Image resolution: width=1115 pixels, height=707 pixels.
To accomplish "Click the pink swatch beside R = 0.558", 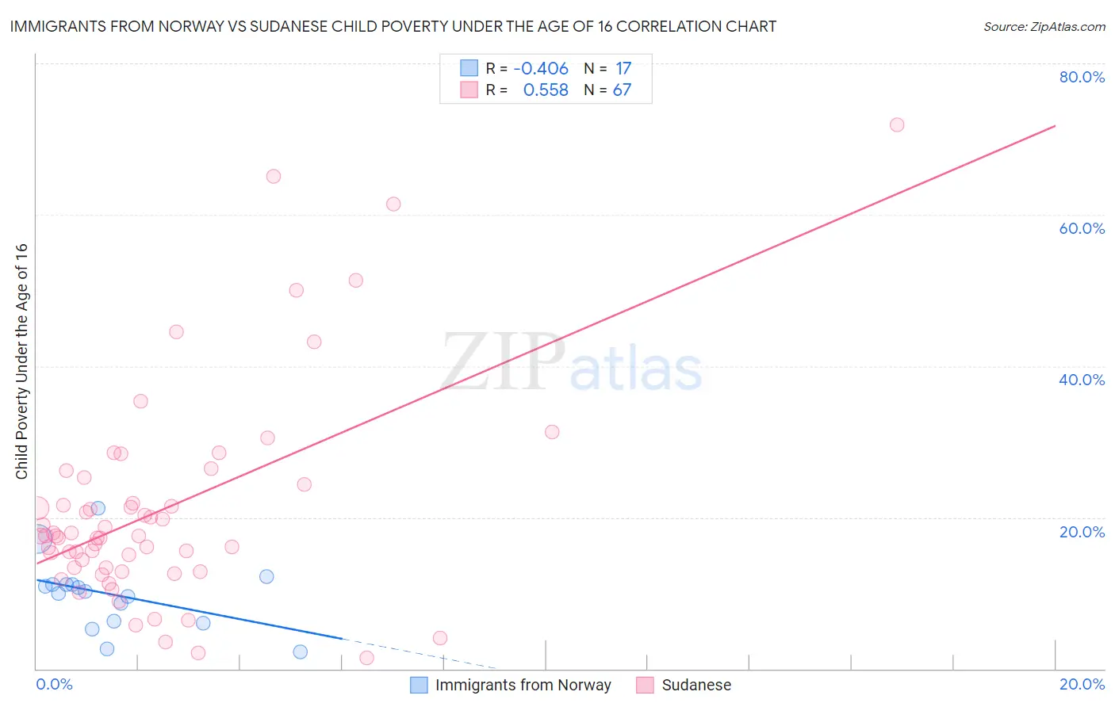I will pos(469,90).
